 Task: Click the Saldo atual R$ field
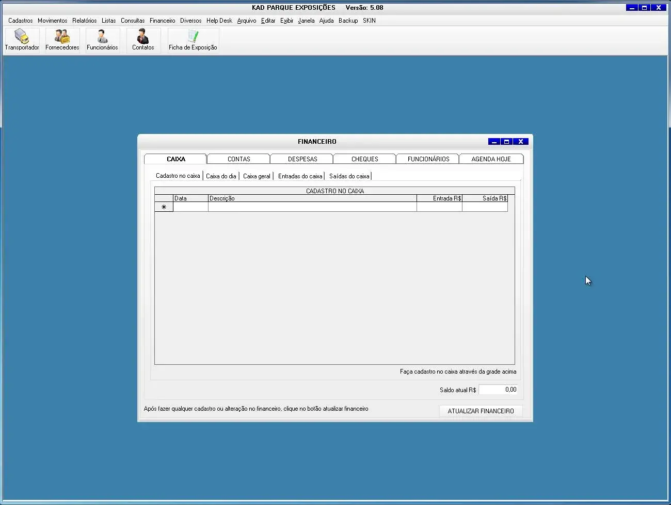click(498, 390)
